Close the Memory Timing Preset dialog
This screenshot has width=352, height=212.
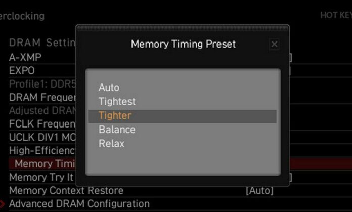click(x=274, y=44)
